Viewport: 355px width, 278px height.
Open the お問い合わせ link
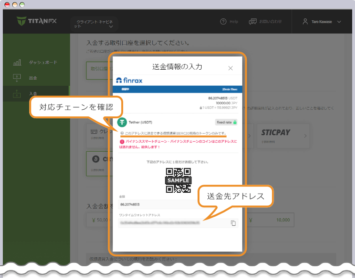tap(270, 22)
